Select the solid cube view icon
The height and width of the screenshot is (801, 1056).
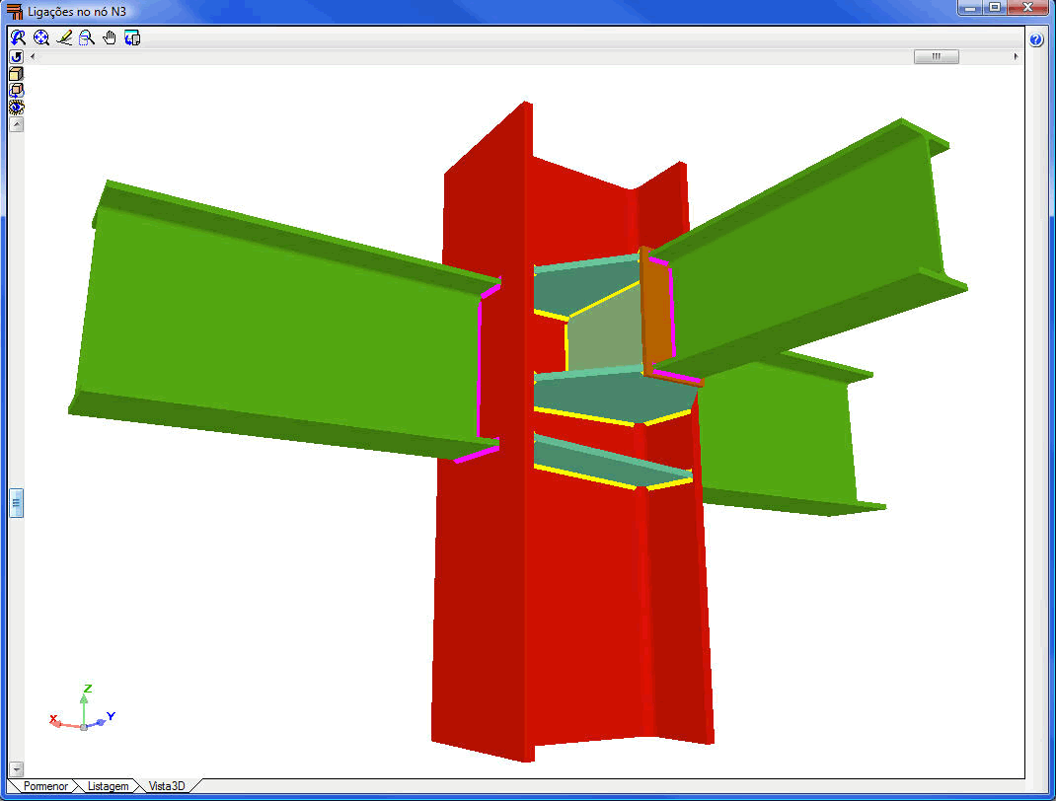pyautogui.click(x=16, y=73)
